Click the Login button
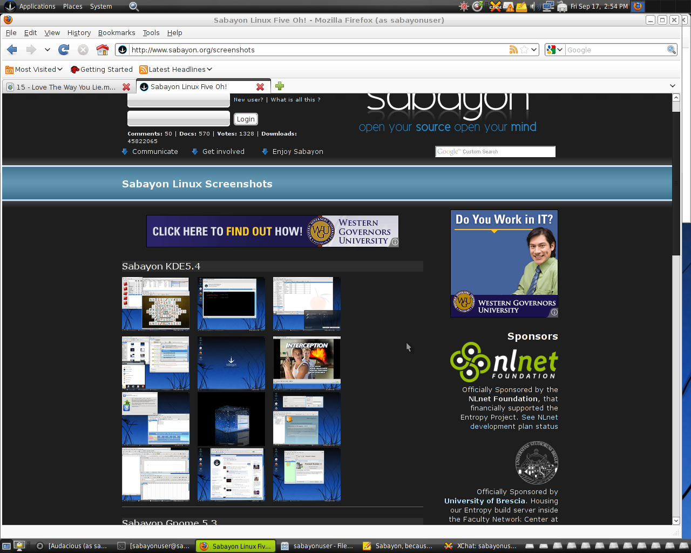Image resolution: width=691 pixels, height=553 pixels. [246, 119]
